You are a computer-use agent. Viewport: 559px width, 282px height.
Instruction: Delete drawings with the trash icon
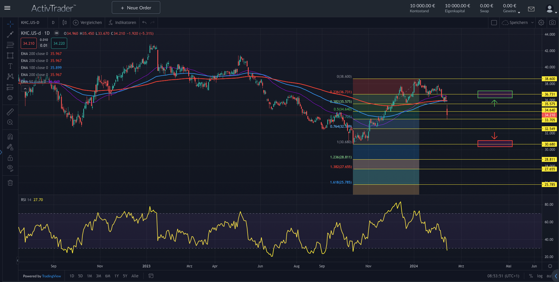[10, 183]
